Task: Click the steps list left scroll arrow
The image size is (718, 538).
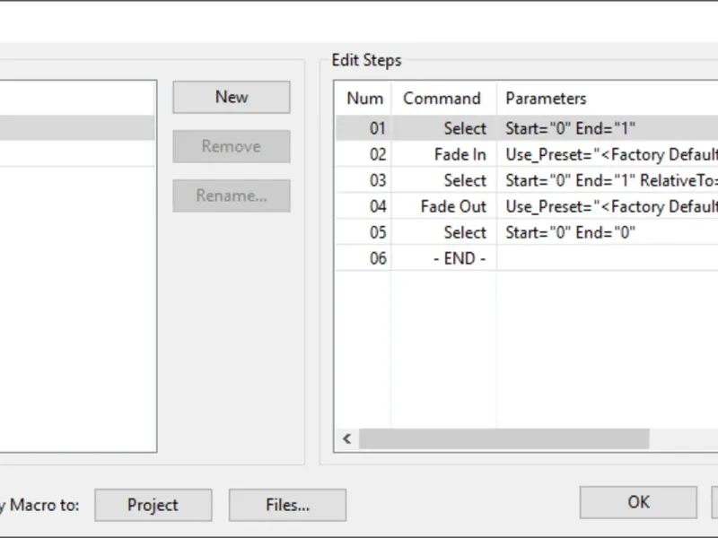Action: pyautogui.click(x=347, y=439)
